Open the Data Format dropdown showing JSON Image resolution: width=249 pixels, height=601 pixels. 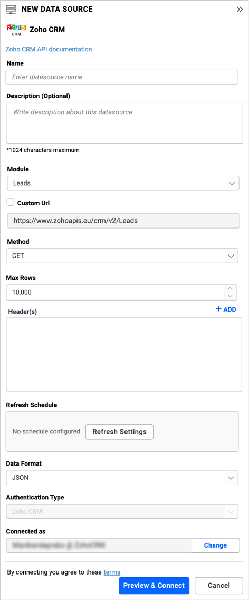pos(122,478)
